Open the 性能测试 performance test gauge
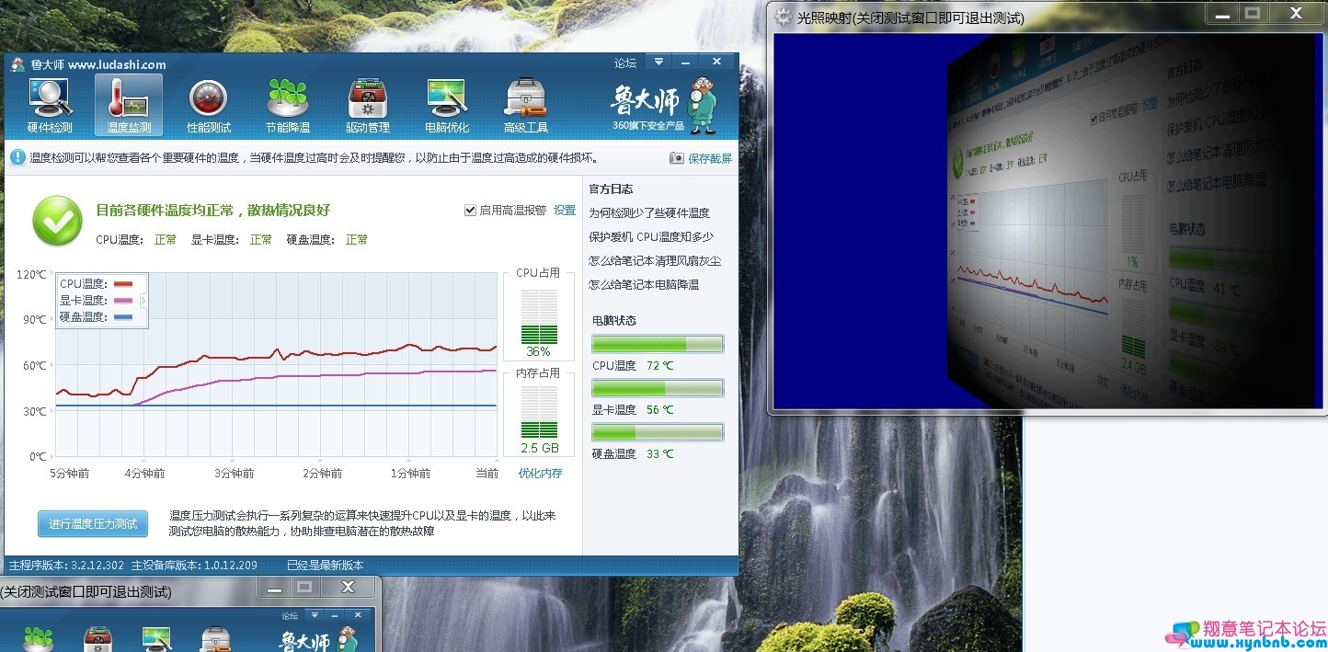Viewport: 1328px width, 652px height. pos(209,107)
